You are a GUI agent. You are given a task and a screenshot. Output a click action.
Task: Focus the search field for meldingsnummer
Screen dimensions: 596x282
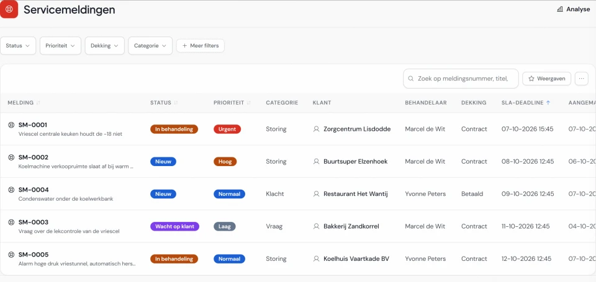pos(461,79)
